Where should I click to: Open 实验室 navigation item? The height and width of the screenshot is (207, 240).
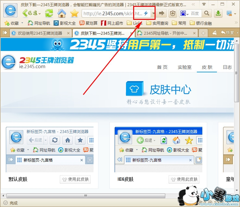coord(184,67)
